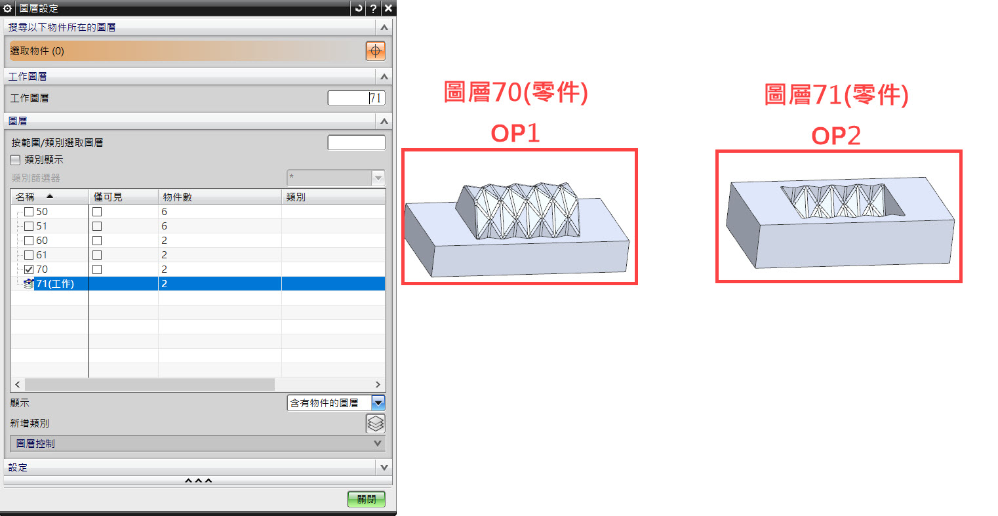Expand the layer control section
This screenshot has width=998, height=516.
click(198, 444)
